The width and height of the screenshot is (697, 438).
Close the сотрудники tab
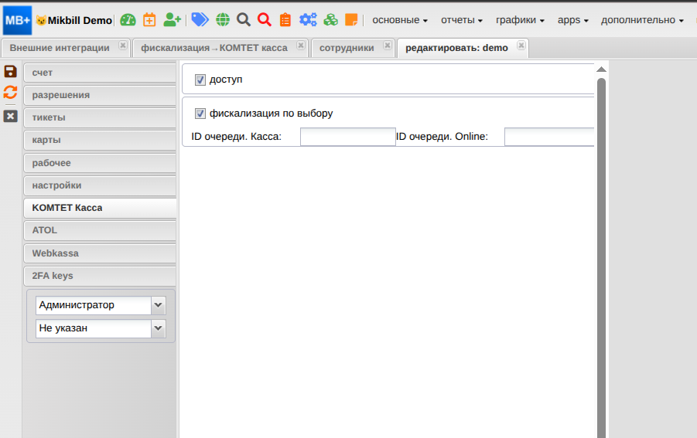(388, 46)
